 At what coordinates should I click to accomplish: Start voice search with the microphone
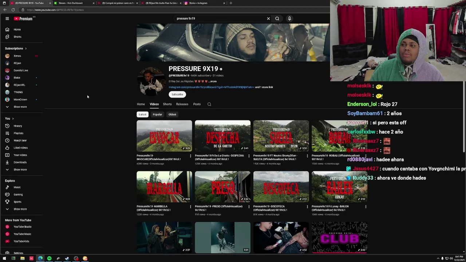[x=289, y=19]
